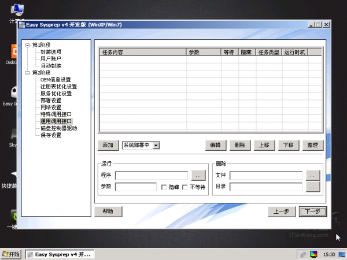Select 用户账户 in the tree

point(51,59)
